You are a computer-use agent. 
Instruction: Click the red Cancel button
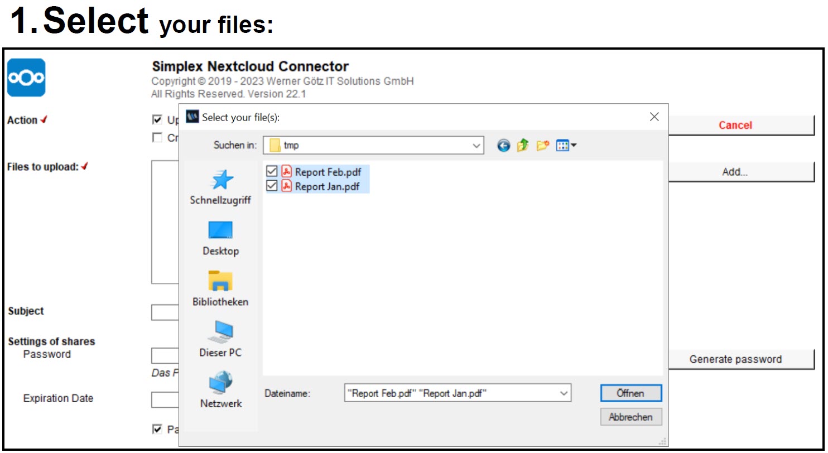pyautogui.click(x=742, y=126)
